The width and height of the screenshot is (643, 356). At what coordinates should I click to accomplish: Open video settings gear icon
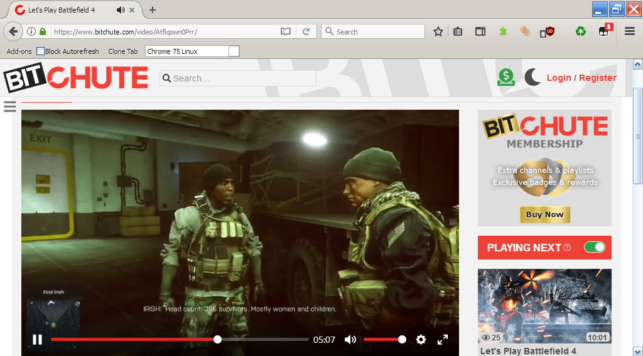[421, 340]
